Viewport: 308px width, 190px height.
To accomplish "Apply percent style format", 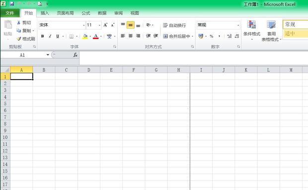I will (x=211, y=36).
